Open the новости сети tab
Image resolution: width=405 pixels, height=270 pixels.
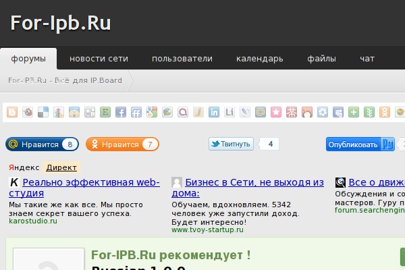click(99, 59)
